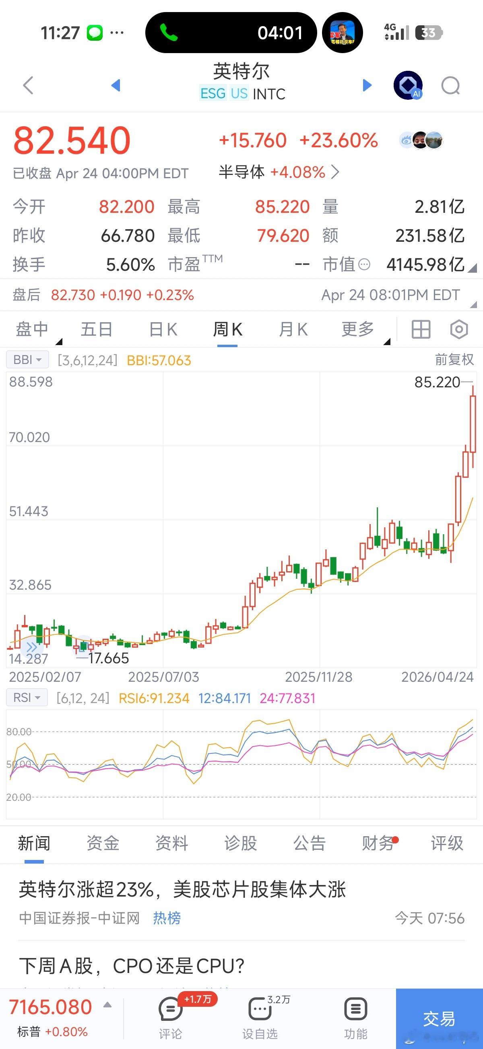The height and width of the screenshot is (1049, 483).
Task: Open the green messages notification icon
Action: click(x=95, y=33)
